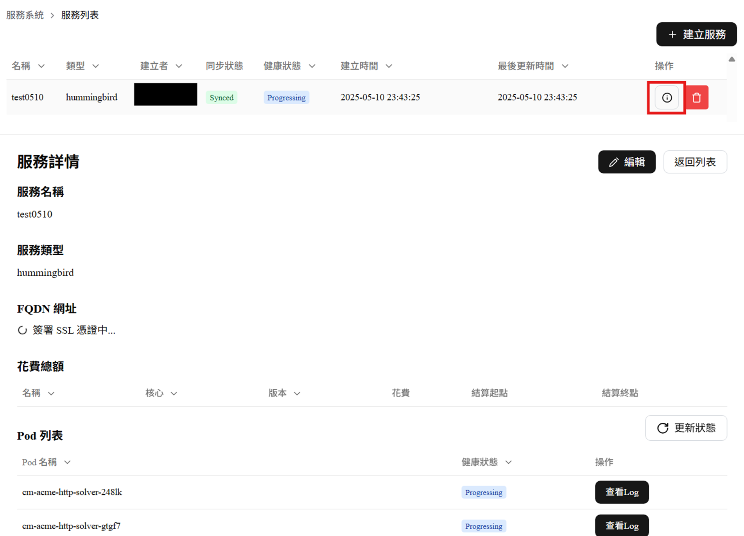
Task: Expand the 建立時間 column dropdown
Action: point(389,66)
